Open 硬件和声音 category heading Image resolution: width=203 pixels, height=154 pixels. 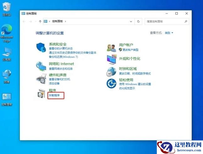pos(58,75)
